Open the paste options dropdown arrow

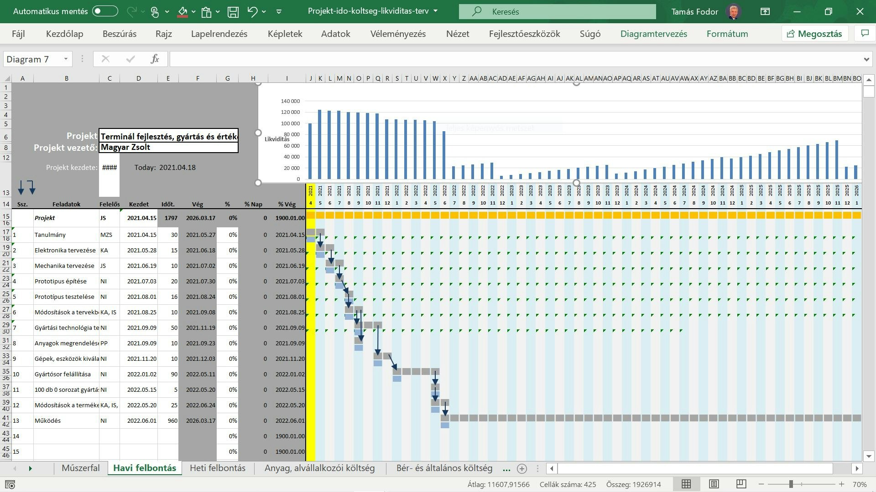218,11
